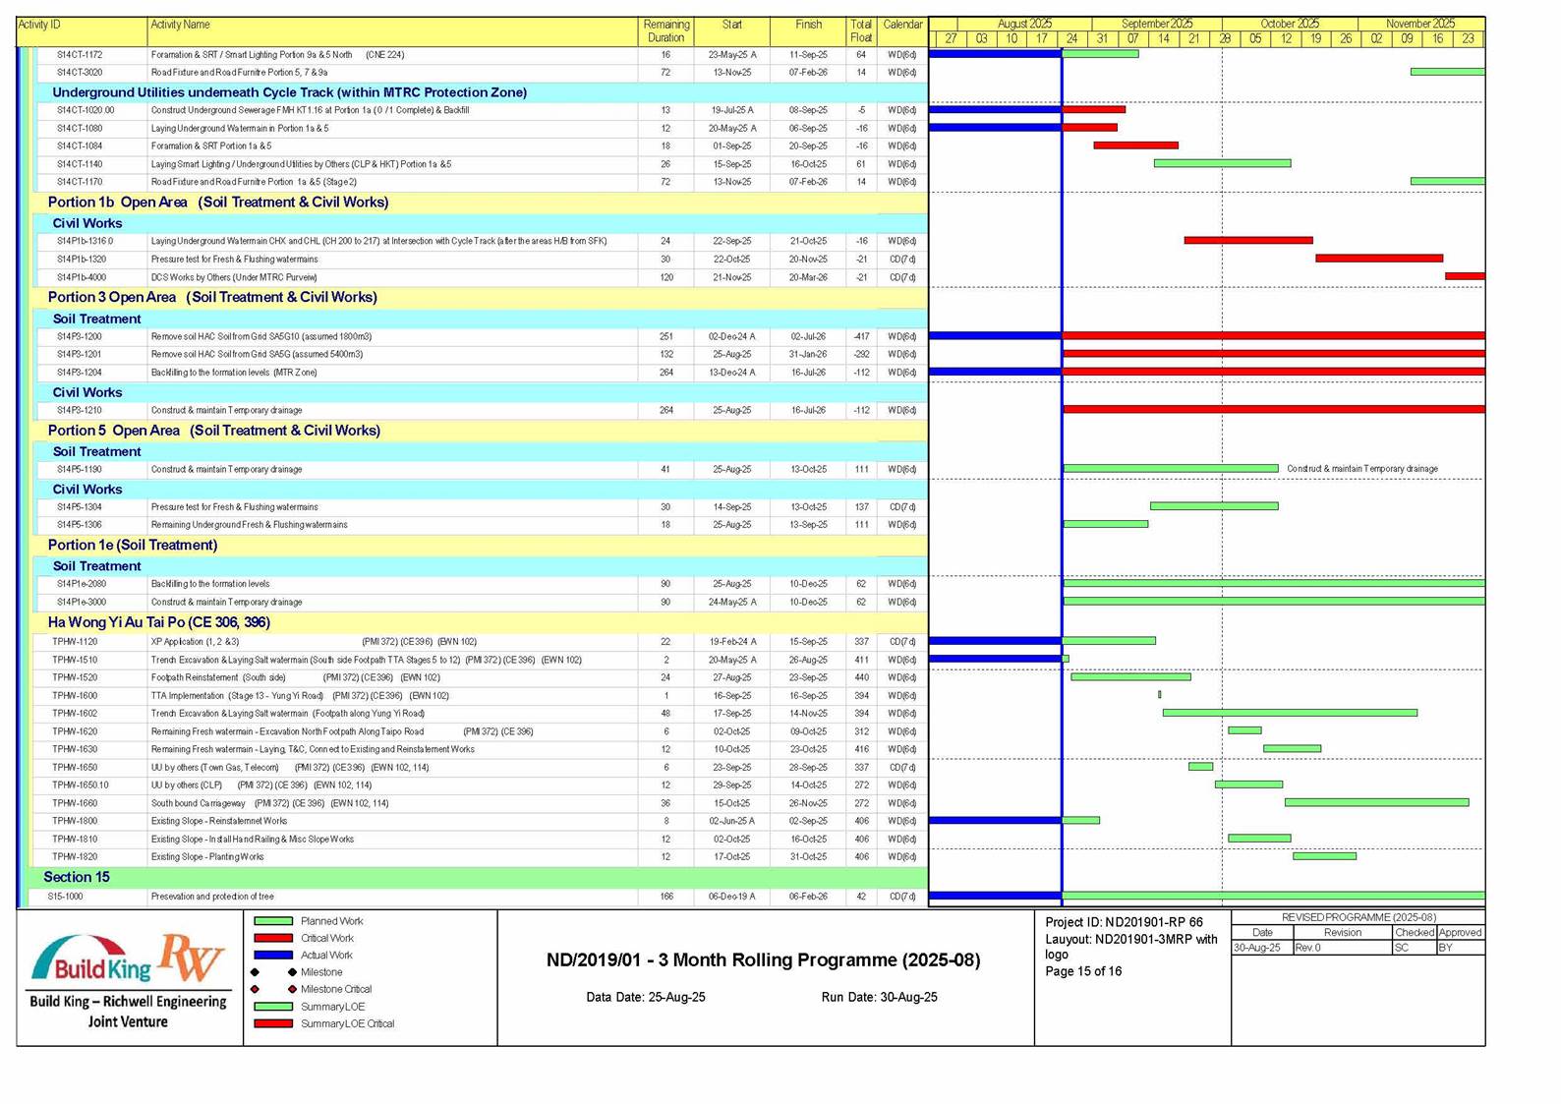The width and height of the screenshot is (1561, 1104).
Task: Click the 'Page 15 of 16' text
Action: pos(1083,971)
